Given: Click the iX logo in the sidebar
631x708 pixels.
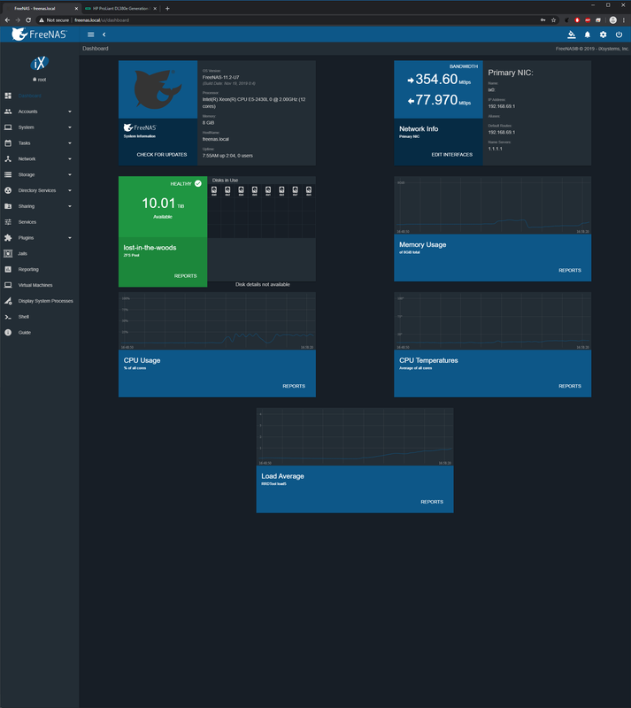Looking at the screenshot, I should pos(39,63).
